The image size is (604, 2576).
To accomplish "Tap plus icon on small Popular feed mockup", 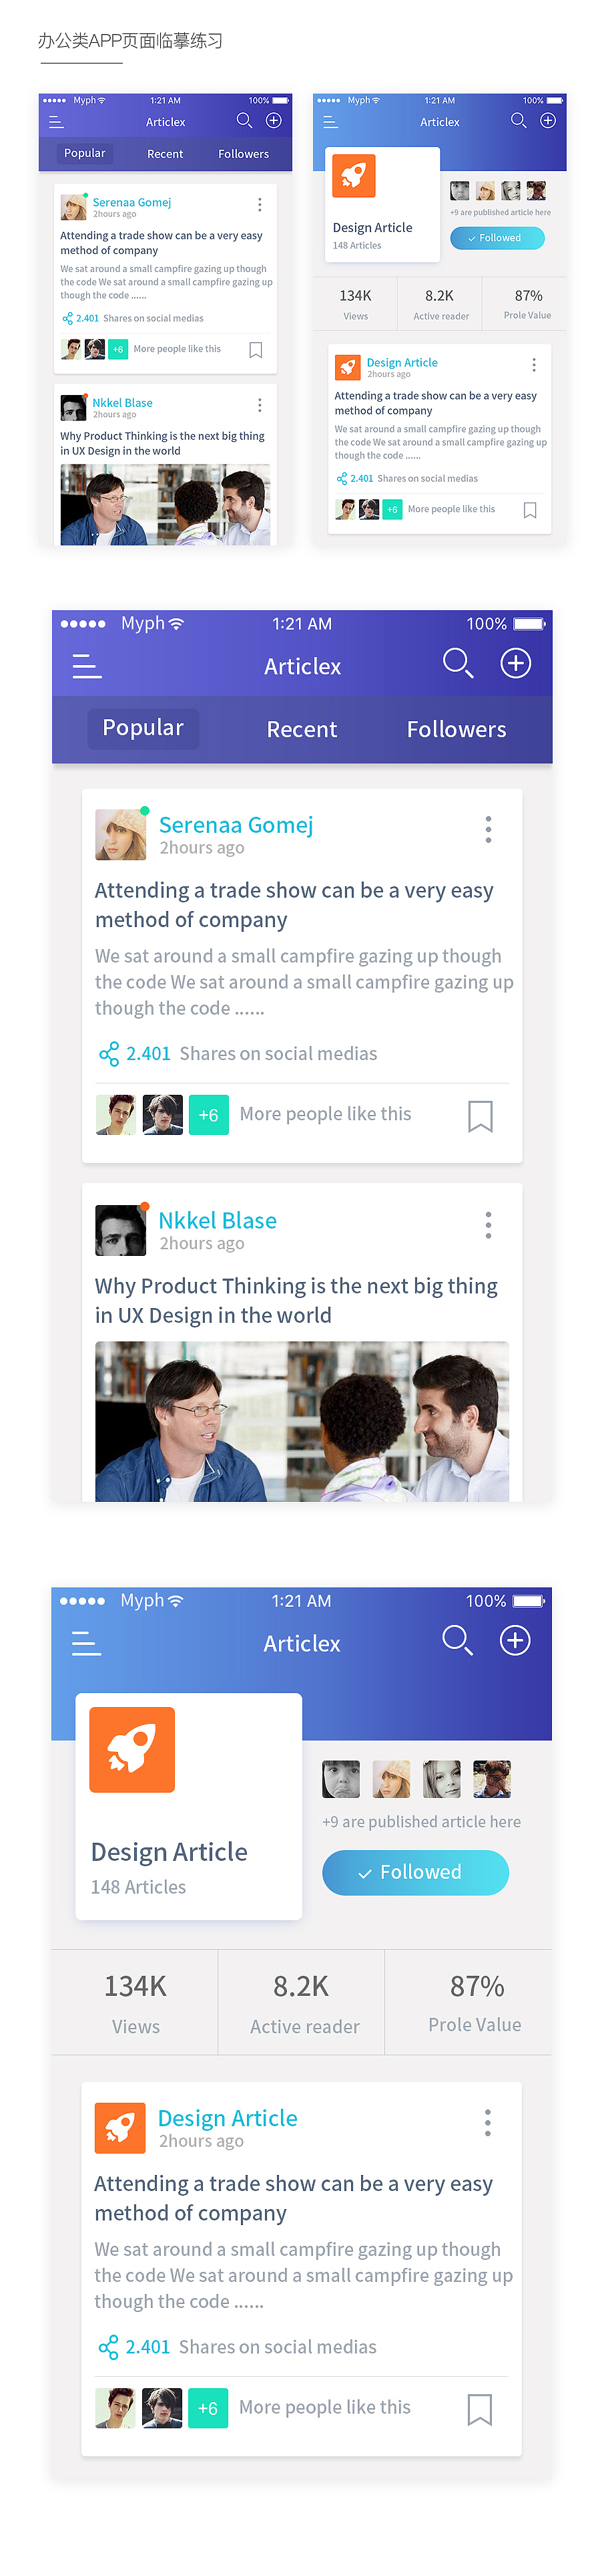I will pyautogui.click(x=274, y=121).
